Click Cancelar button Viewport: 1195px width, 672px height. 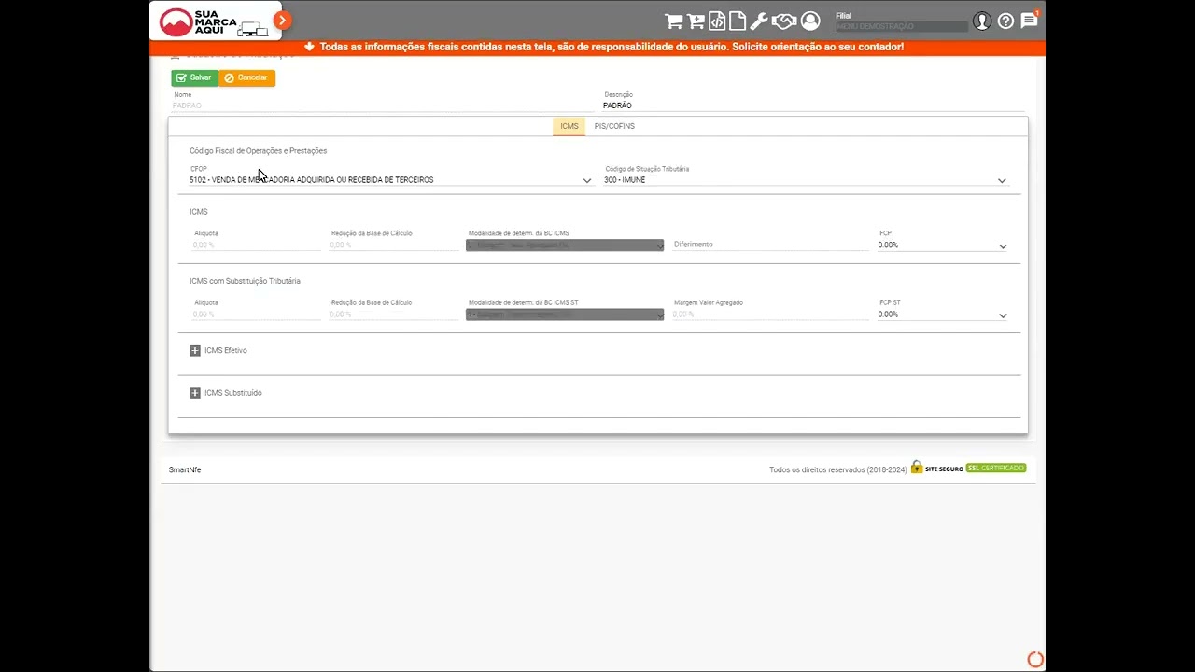(x=246, y=77)
